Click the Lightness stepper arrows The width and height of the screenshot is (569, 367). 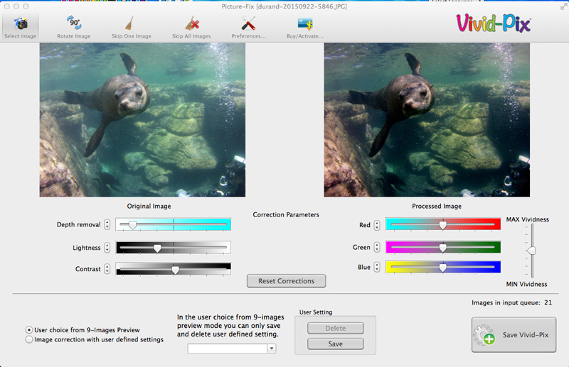pyautogui.click(x=107, y=248)
